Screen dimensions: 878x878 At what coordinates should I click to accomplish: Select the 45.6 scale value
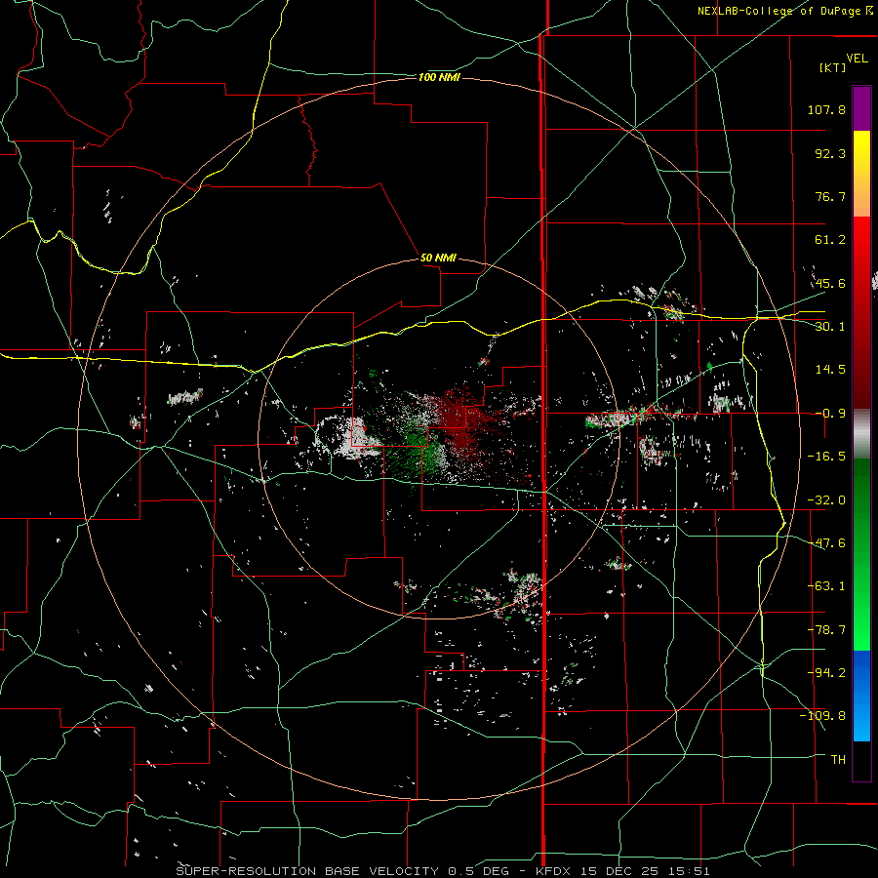click(x=830, y=283)
